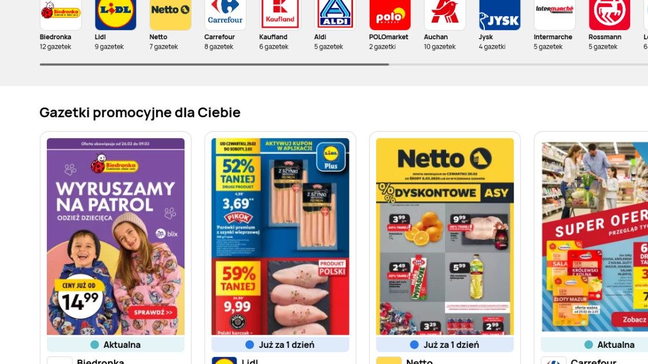Viewport: 648px width, 364px height.
Task: Open the POLOmarket store logo
Action: coord(390,14)
